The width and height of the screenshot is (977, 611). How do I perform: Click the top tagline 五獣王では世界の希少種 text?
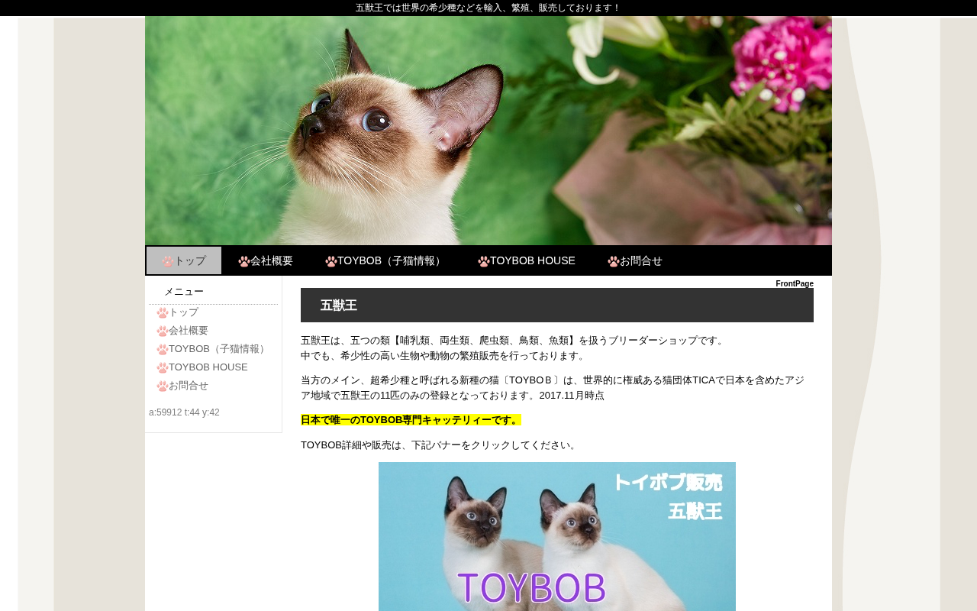[x=488, y=8]
